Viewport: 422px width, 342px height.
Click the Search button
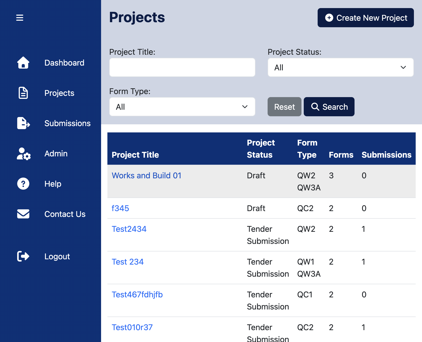coord(329,107)
